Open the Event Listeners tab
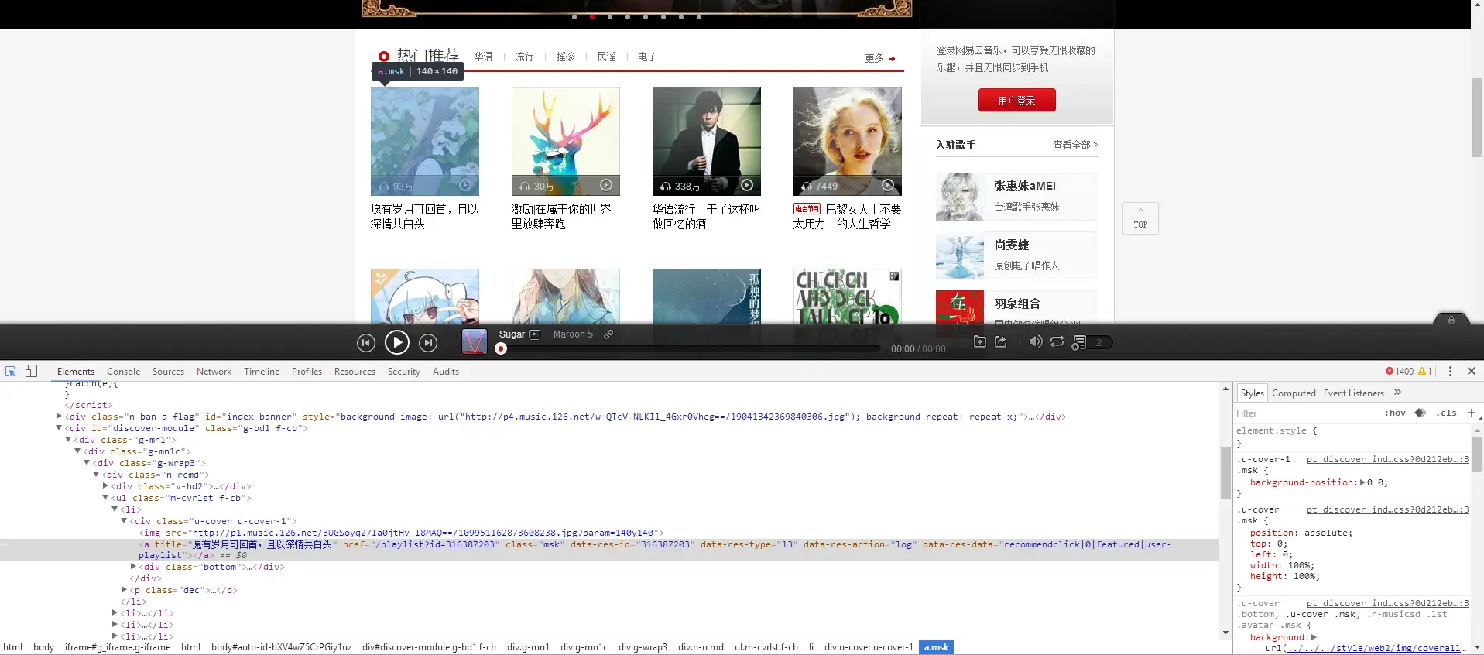This screenshot has width=1484, height=655. pyautogui.click(x=1353, y=393)
